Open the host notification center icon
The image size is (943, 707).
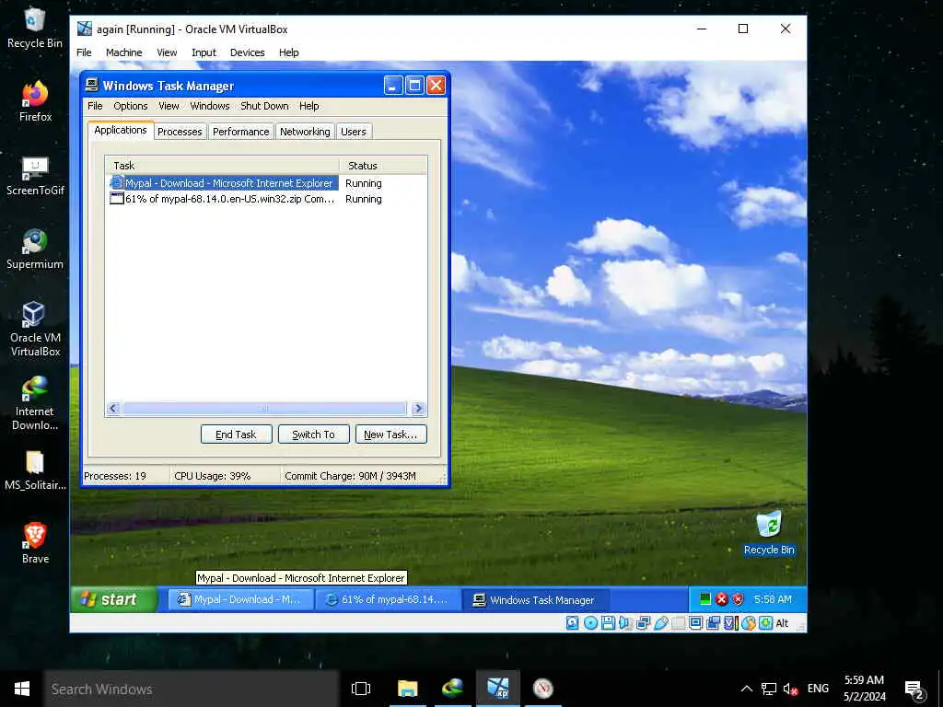[x=914, y=690]
